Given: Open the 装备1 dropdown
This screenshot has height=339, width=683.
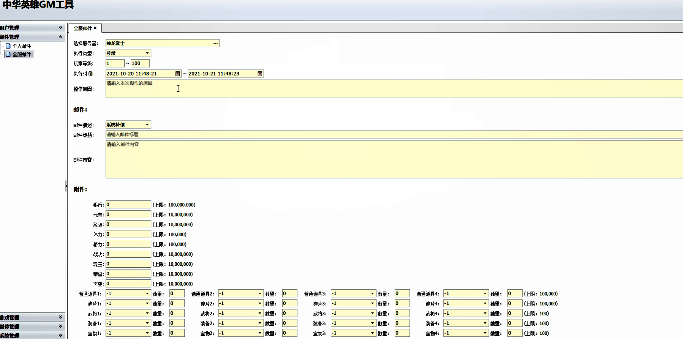Looking at the screenshot, I should click(x=147, y=323).
